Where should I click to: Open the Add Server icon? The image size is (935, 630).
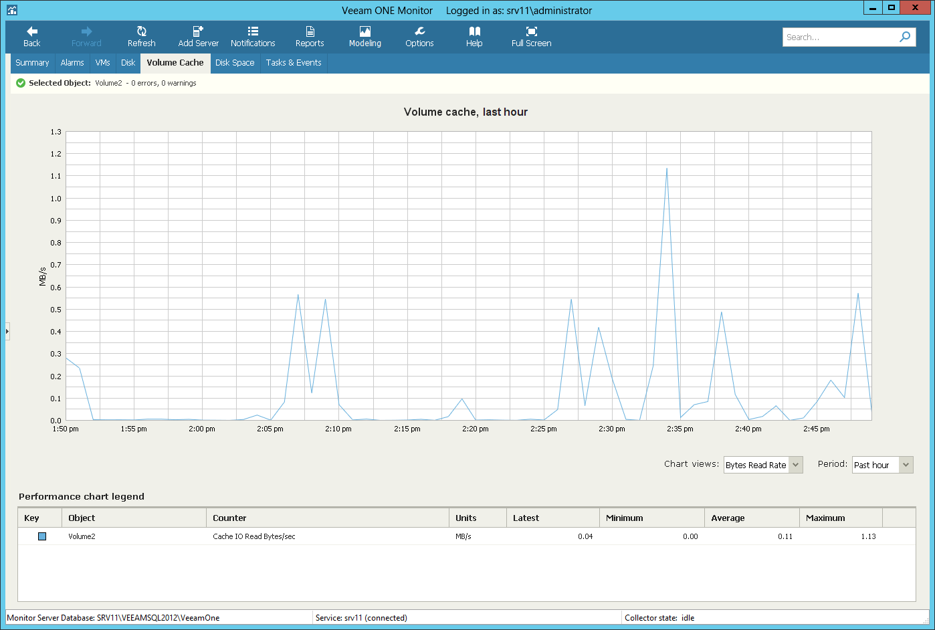click(198, 31)
